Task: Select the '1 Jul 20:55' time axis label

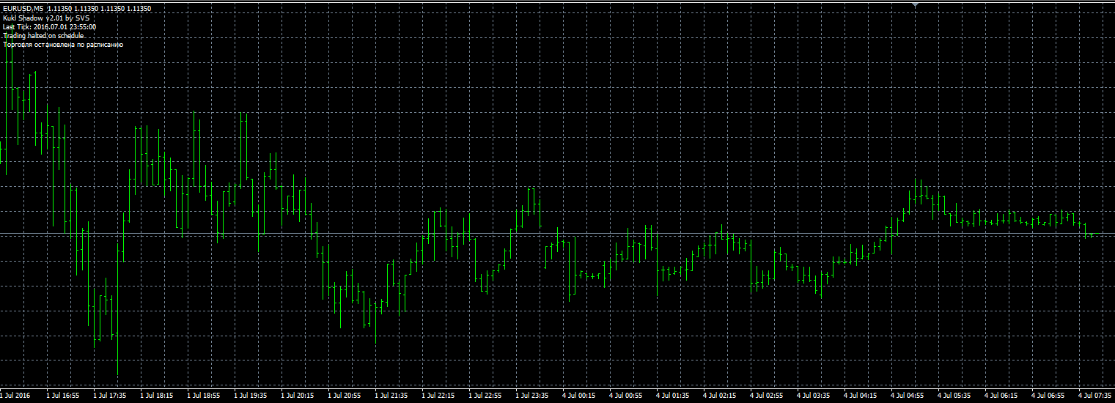Action: pyautogui.click(x=344, y=396)
